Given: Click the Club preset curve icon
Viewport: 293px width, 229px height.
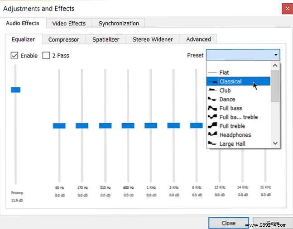Looking at the screenshot, I should 212,90.
